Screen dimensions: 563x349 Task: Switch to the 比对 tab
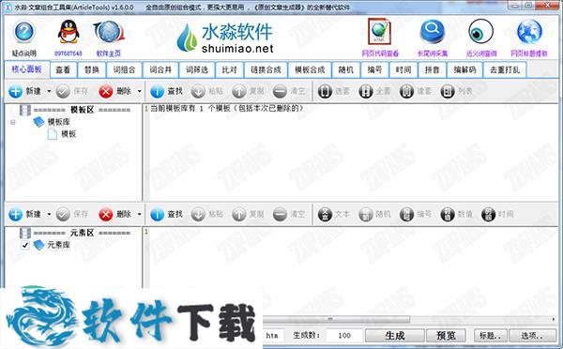tap(229, 69)
